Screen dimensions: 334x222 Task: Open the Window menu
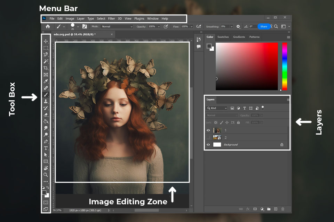[153, 18]
